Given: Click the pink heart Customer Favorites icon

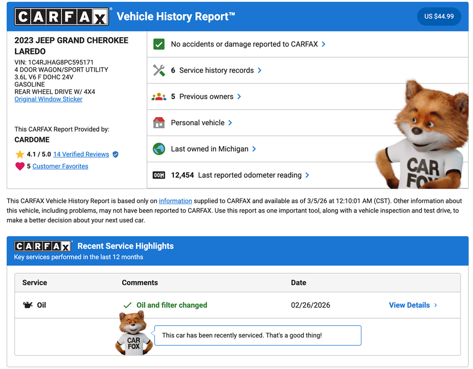Looking at the screenshot, I should (20, 166).
